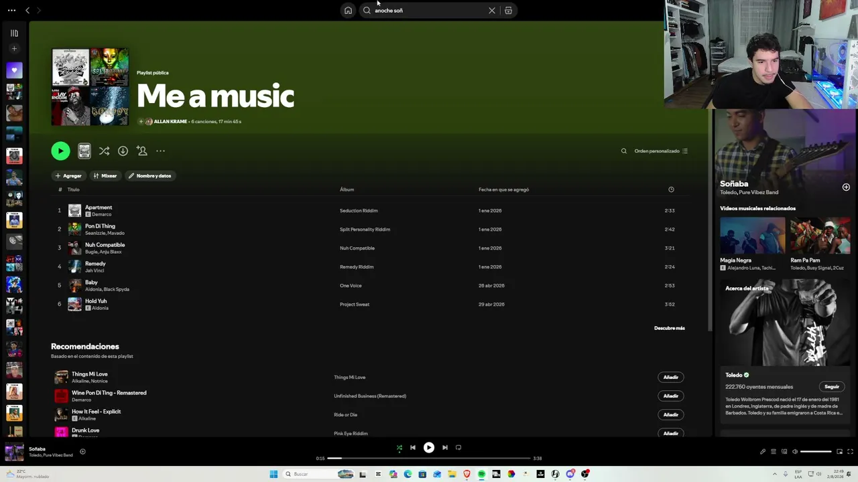Sort by the Álbum column header
The width and height of the screenshot is (858, 482).
(347, 189)
